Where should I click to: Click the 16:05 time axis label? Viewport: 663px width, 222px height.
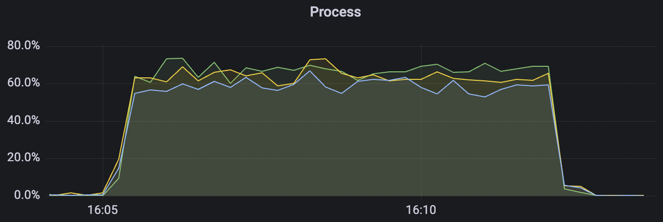pyautogui.click(x=103, y=208)
